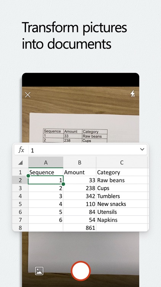Select row 3 header
Screen dimensions: 161x287
pos(20,188)
